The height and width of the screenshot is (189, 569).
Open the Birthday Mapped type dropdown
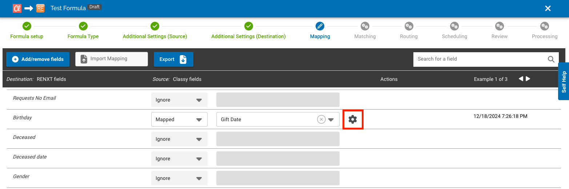[179, 119]
